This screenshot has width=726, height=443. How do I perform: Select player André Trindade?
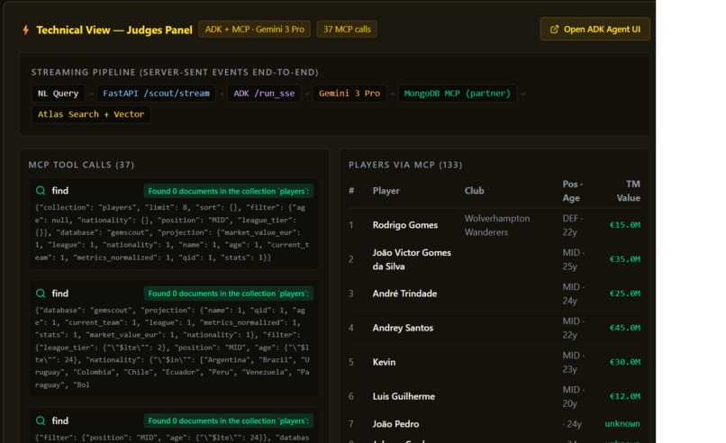coord(404,294)
